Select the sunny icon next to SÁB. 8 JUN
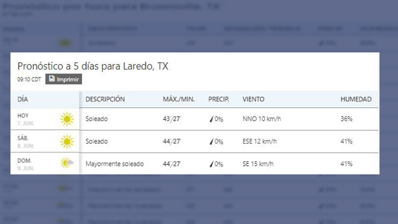 [67, 141]
